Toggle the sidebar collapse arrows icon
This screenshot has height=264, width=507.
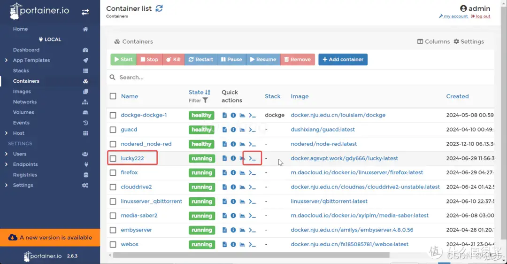point(85,12)
